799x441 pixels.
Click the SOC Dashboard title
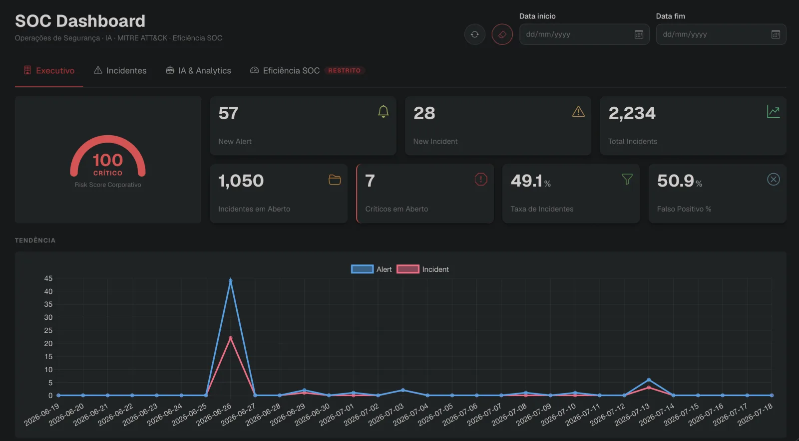[x=80, y=21]
